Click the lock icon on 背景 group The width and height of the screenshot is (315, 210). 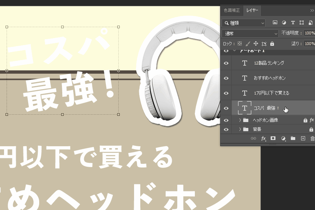311,129
